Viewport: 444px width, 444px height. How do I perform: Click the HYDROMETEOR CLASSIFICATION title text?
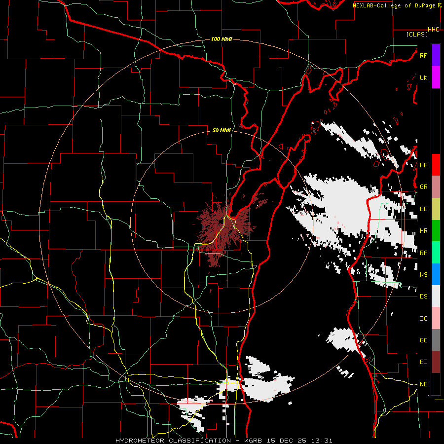coord(173,441)
